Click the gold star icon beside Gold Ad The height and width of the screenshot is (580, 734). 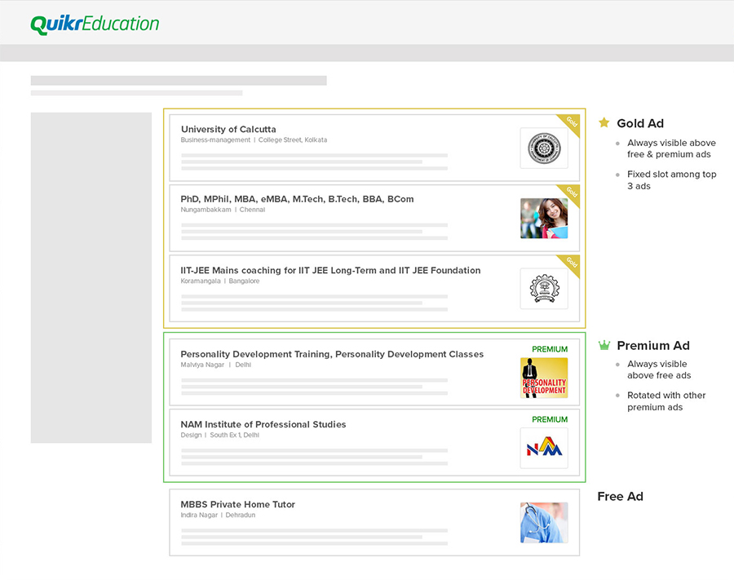(604, 122)
